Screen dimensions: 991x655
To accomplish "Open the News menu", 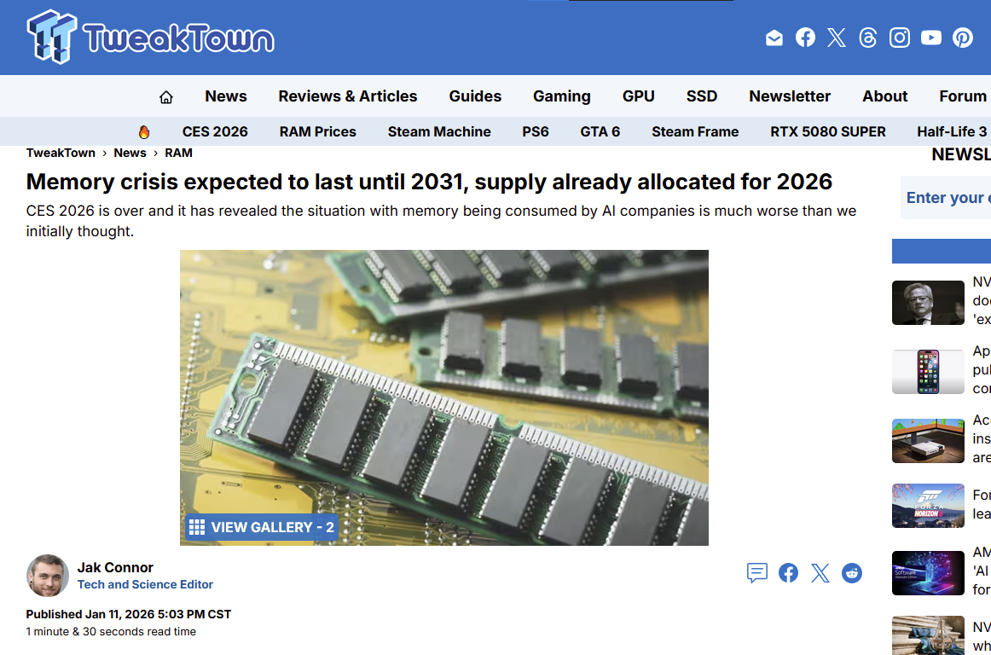I will point(226,96).
